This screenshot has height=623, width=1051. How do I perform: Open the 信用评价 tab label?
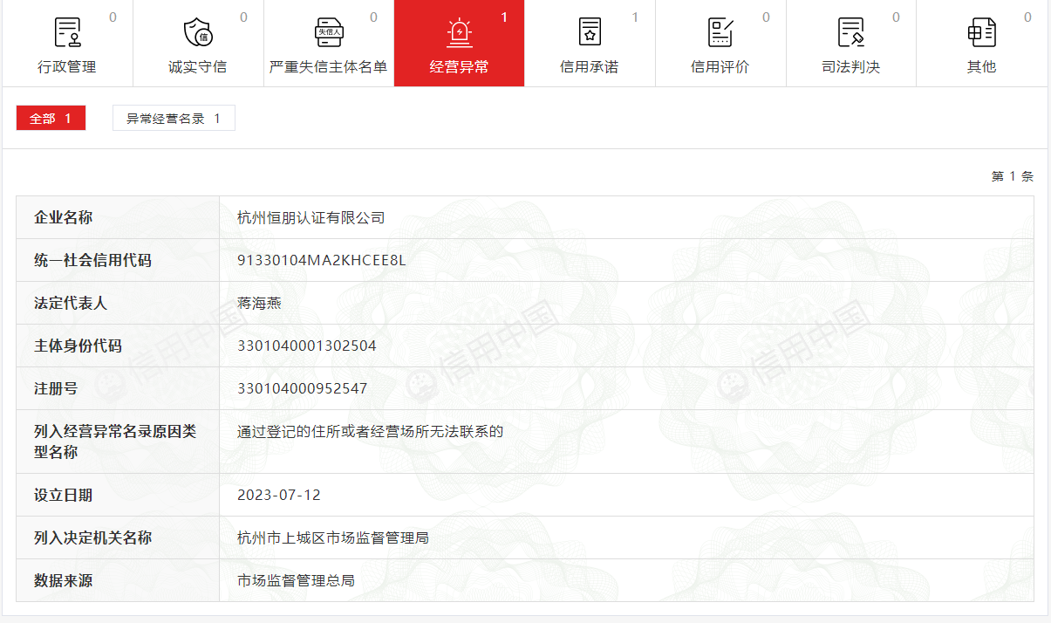click(x=720, y=67)
